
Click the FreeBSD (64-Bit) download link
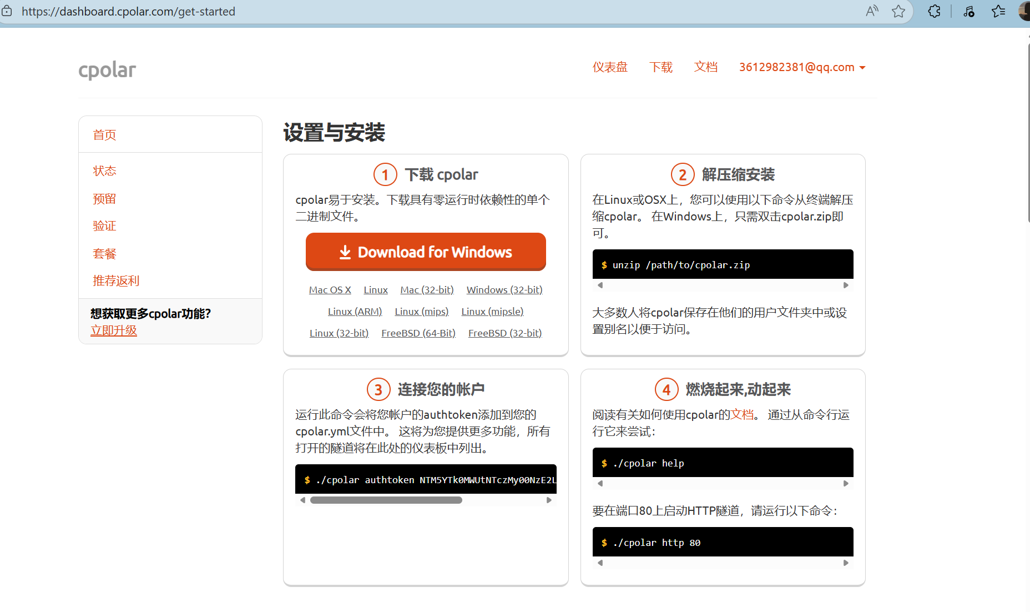pos(418,333)
